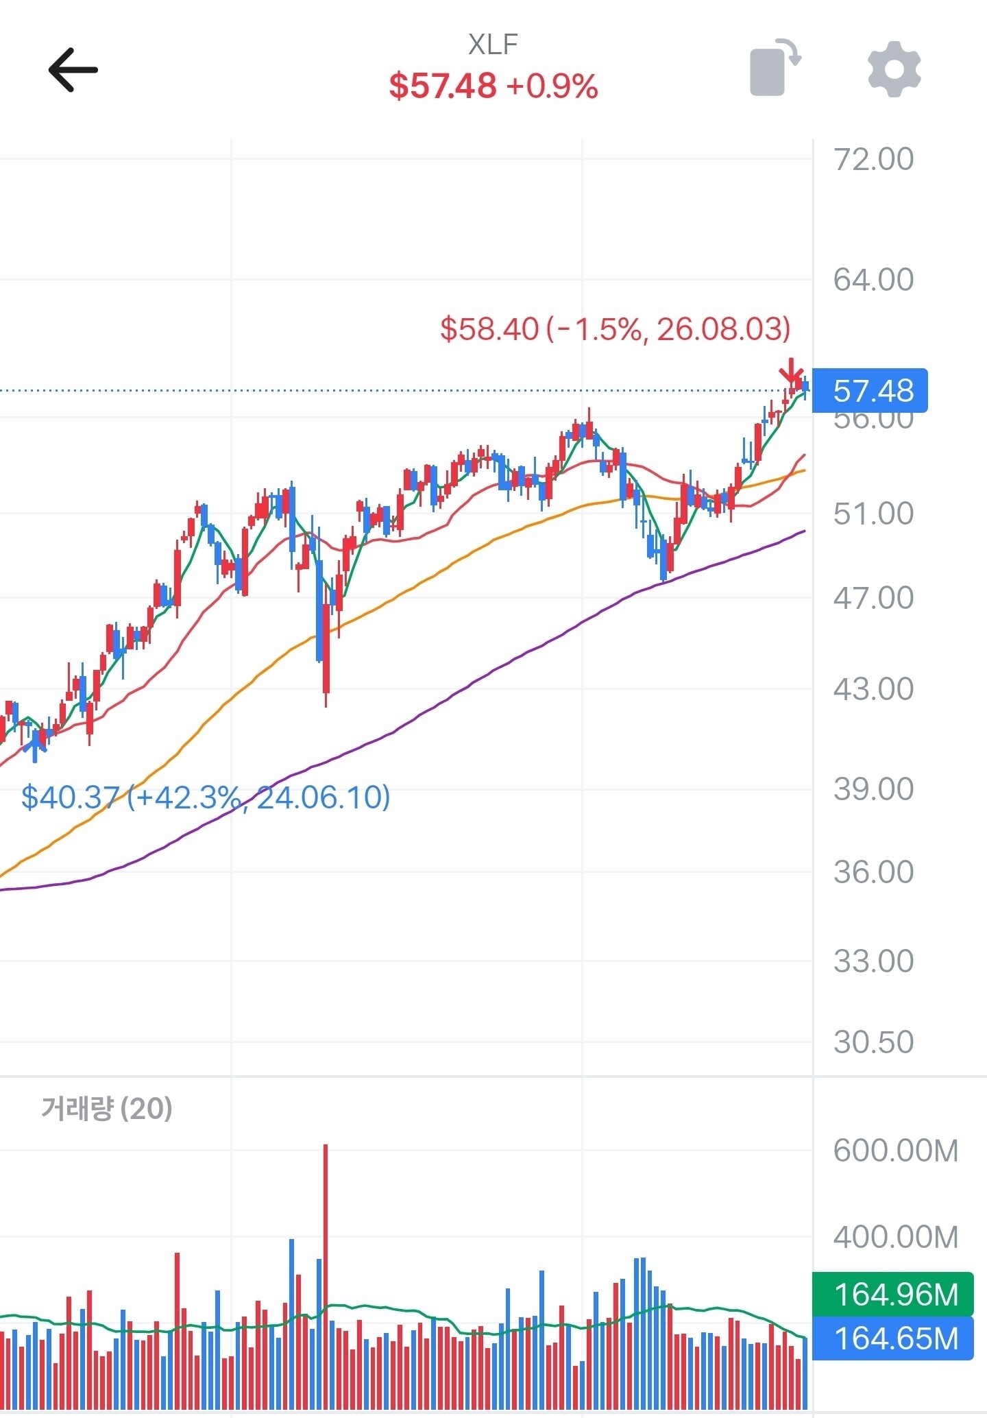Screen dimensions: 987x1418
Task: Tap the XLF ticker title
Action: coord(493,45)
